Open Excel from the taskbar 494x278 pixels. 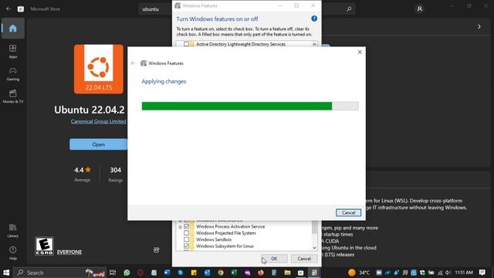click(234, 273)
